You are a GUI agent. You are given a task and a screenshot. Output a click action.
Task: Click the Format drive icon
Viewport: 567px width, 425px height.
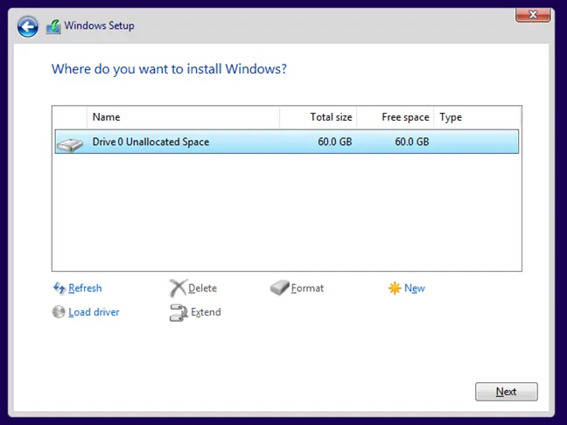pyautogui.click(x=279, y=289)
